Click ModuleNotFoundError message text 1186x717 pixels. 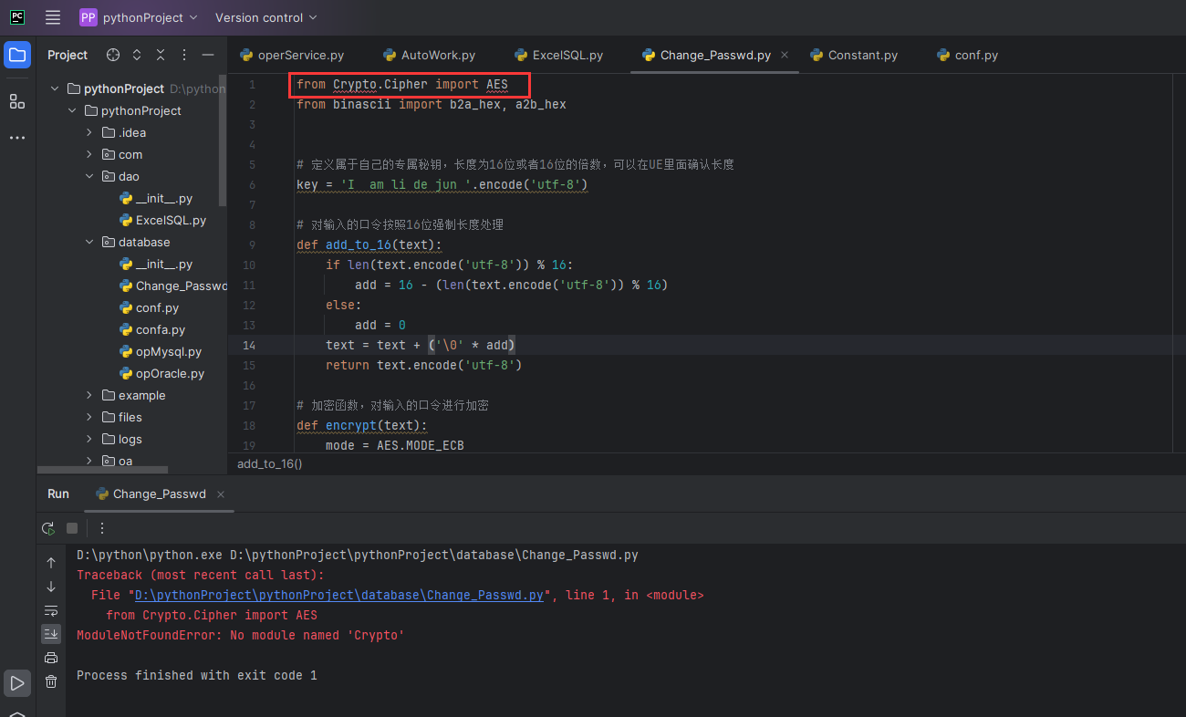(241, 635)
